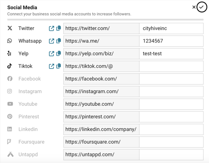Focus the empty Pinterest username field

pyautogui.click(x=171, y=117)
